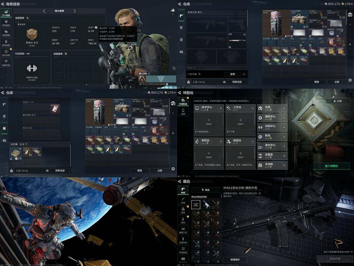Image resolution: width=354 pixels, height=266 pixels.
Task: Like the character profile with thumbs-up
Action: [x=173, y=10]
